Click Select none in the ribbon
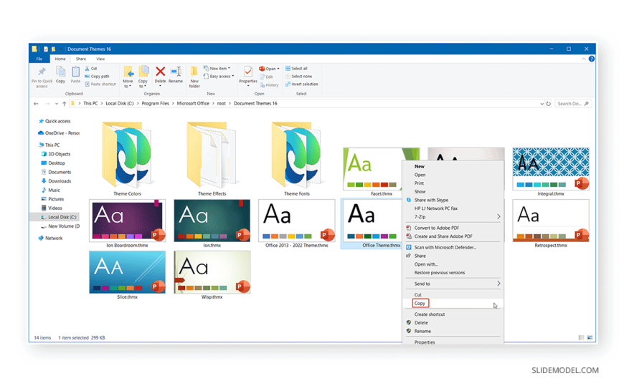The image size is (624, 386). (298, 77)
